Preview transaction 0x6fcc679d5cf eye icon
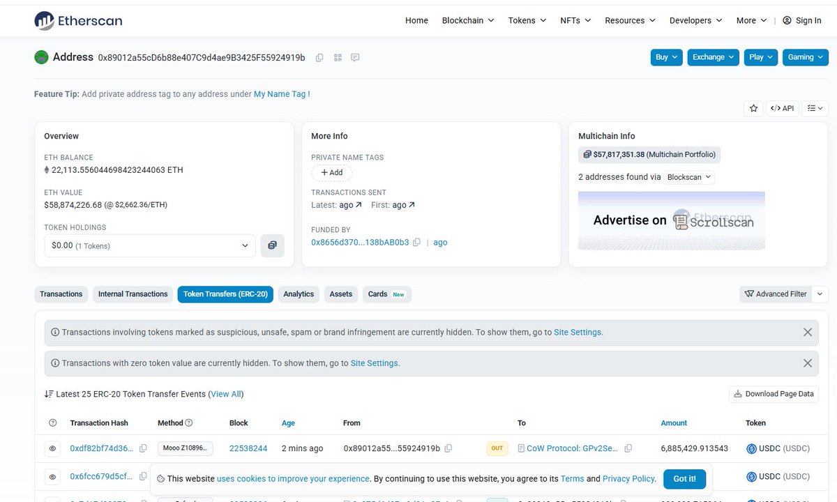837x502 pixels. click(x=52, y=477)
